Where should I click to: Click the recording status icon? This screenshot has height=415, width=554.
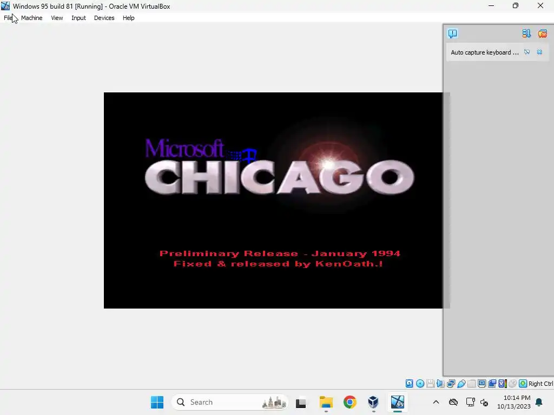pyautogui.click(x=492, y=384)
